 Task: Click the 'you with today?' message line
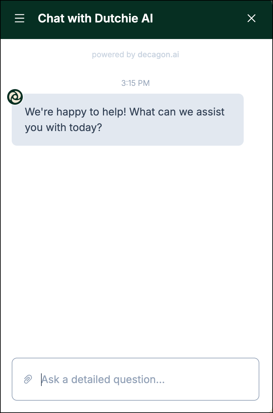(x=64, y=127)
